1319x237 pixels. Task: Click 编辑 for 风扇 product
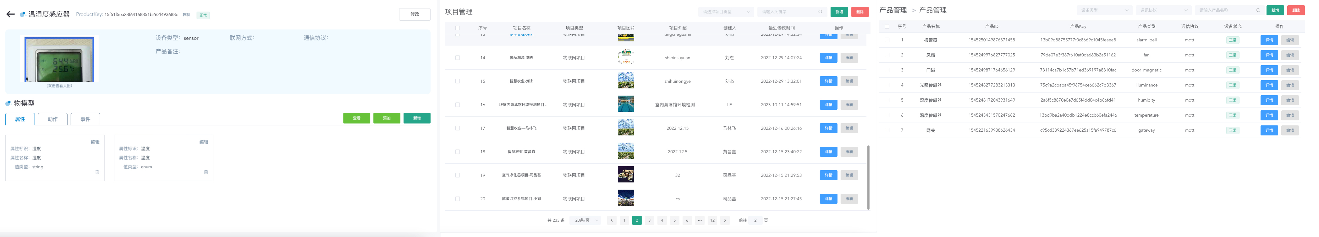pyautogui.click(x=1290, y=55)
